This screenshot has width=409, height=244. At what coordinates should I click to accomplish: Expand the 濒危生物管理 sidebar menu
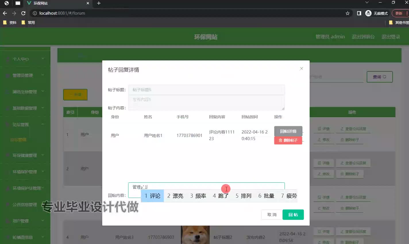25,92
